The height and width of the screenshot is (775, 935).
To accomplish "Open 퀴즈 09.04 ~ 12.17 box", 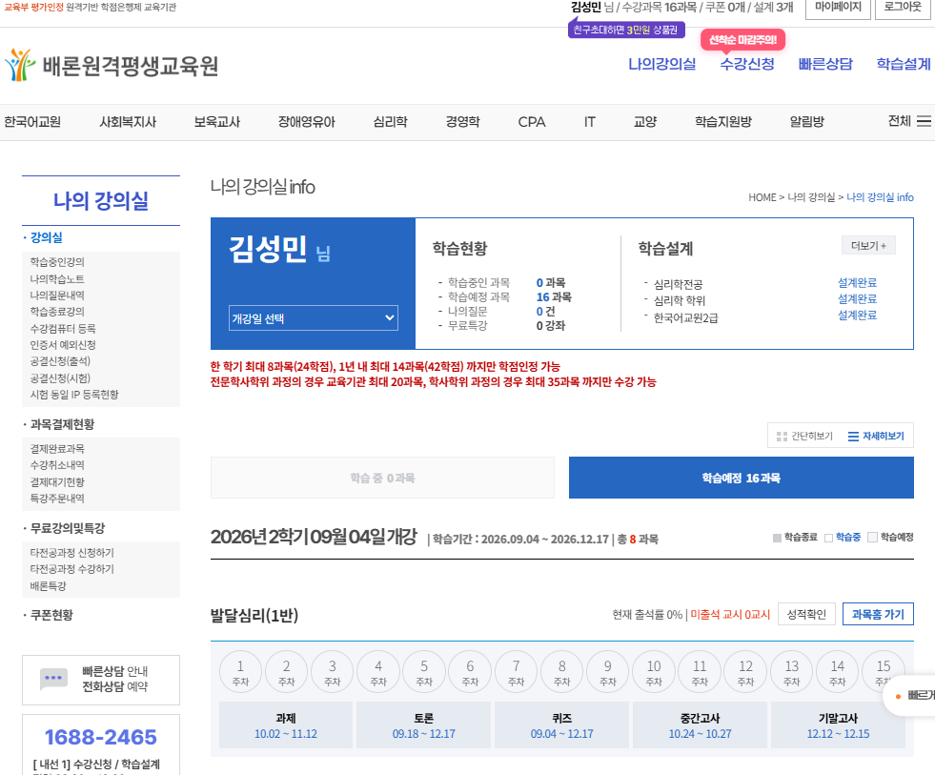I will click(x=561, y=724).
